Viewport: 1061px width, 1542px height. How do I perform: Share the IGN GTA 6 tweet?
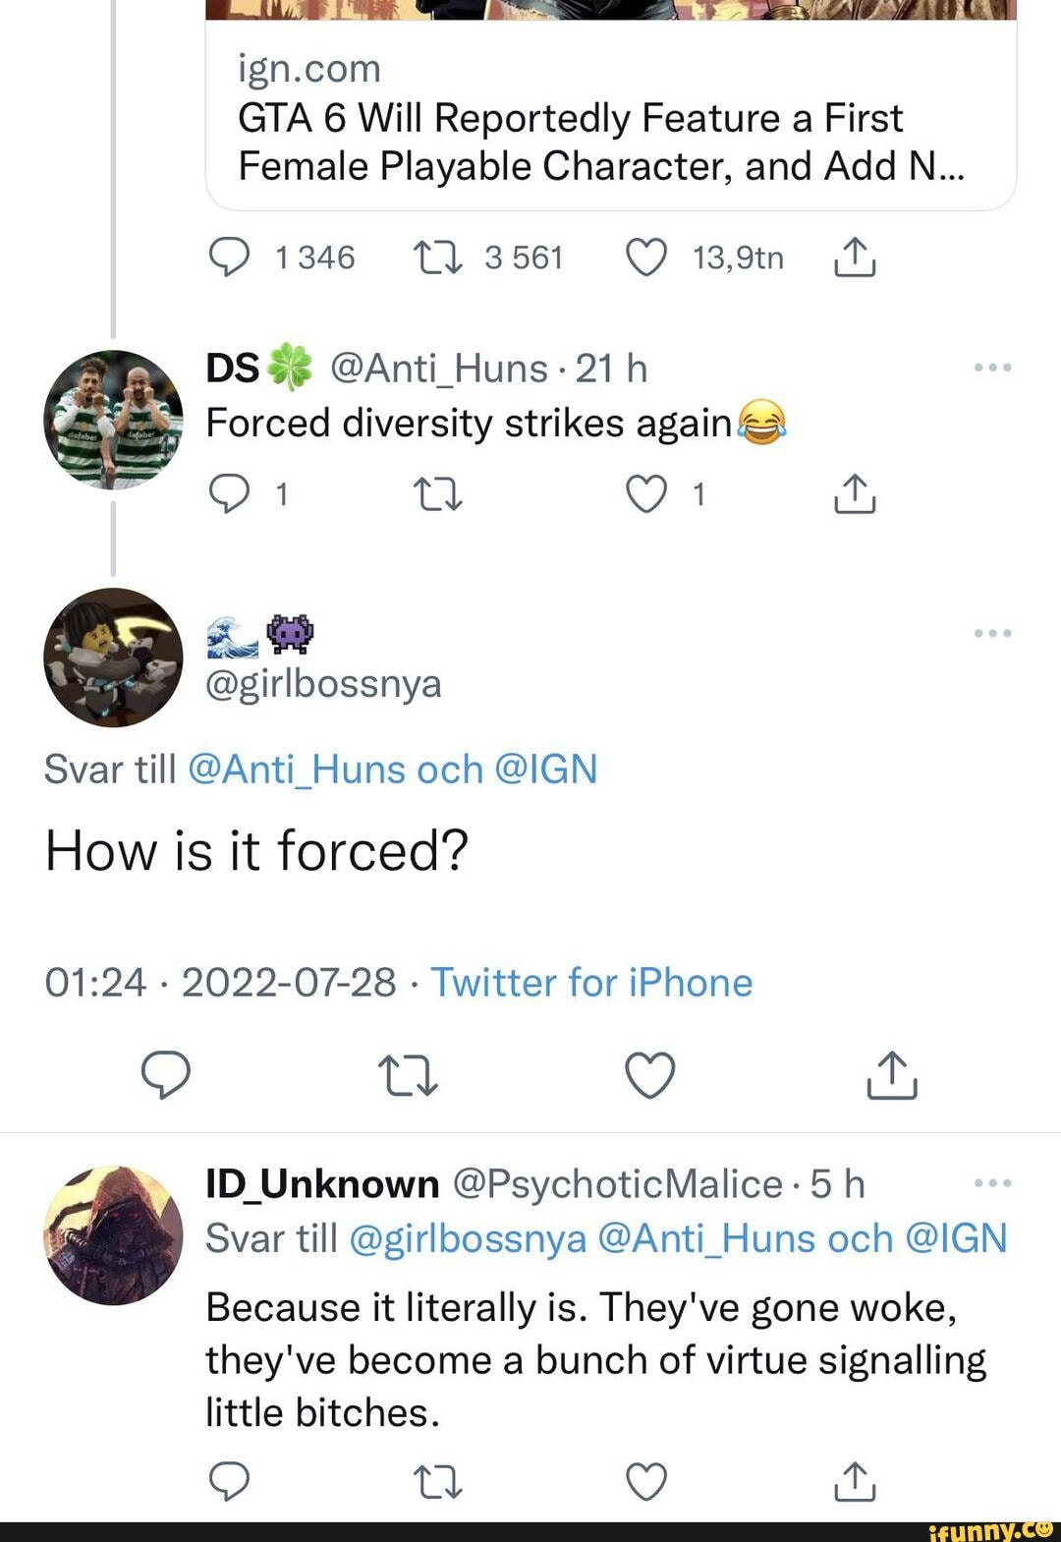pyautogui.click(x=855, y=257)
